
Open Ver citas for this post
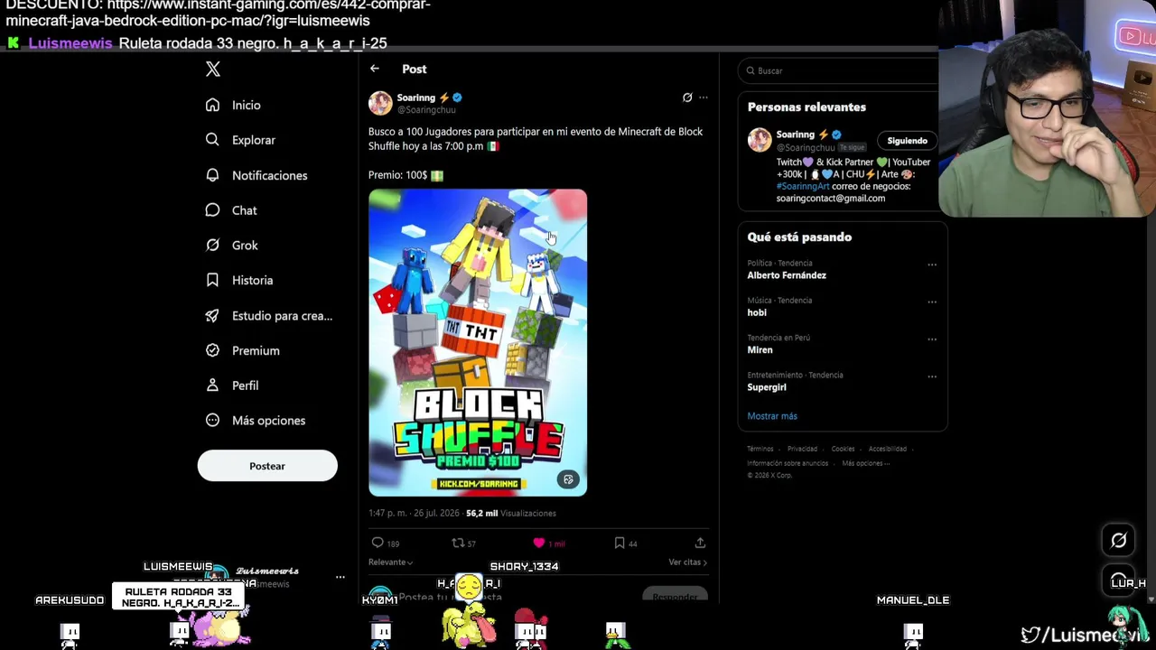pyautogui.click(x=687, y=562)
